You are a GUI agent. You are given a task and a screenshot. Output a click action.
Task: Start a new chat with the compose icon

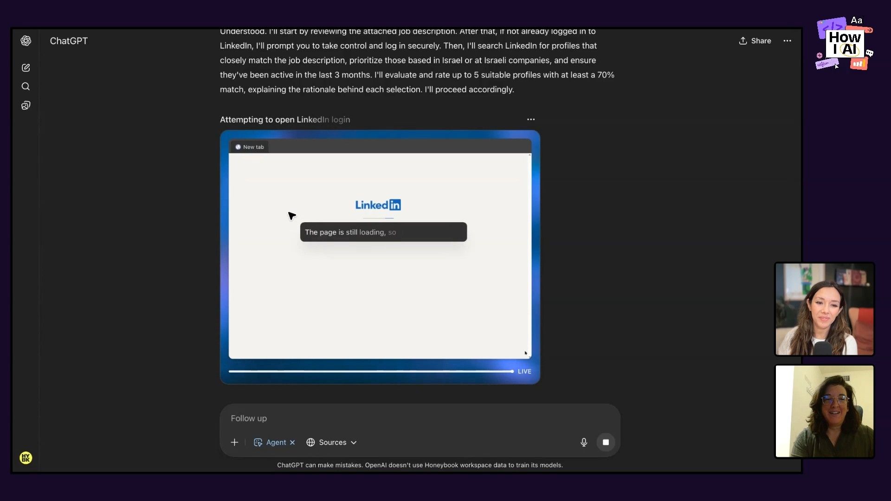26,68
